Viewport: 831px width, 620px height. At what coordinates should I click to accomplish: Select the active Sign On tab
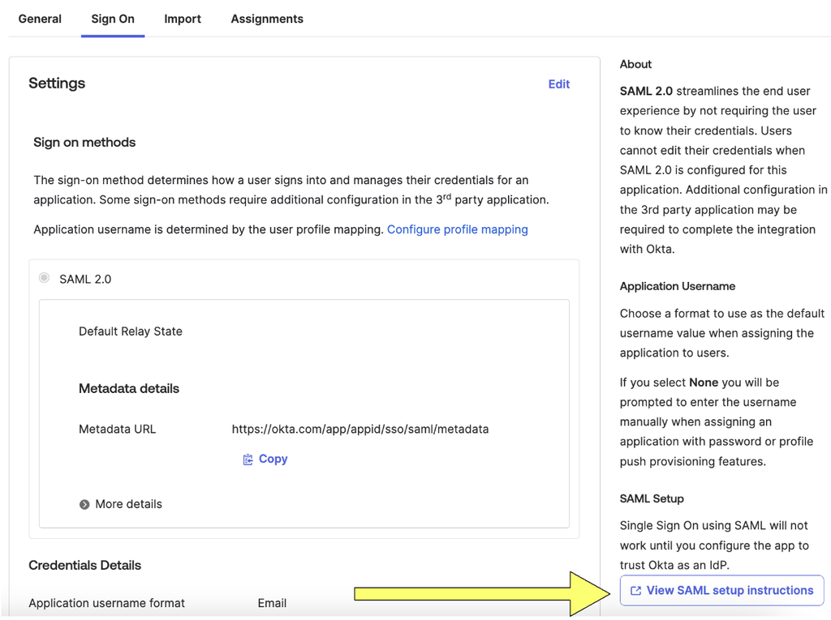tap(112, 19)
